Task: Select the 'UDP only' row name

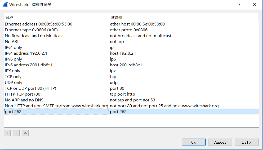Action: click(14, 83)
